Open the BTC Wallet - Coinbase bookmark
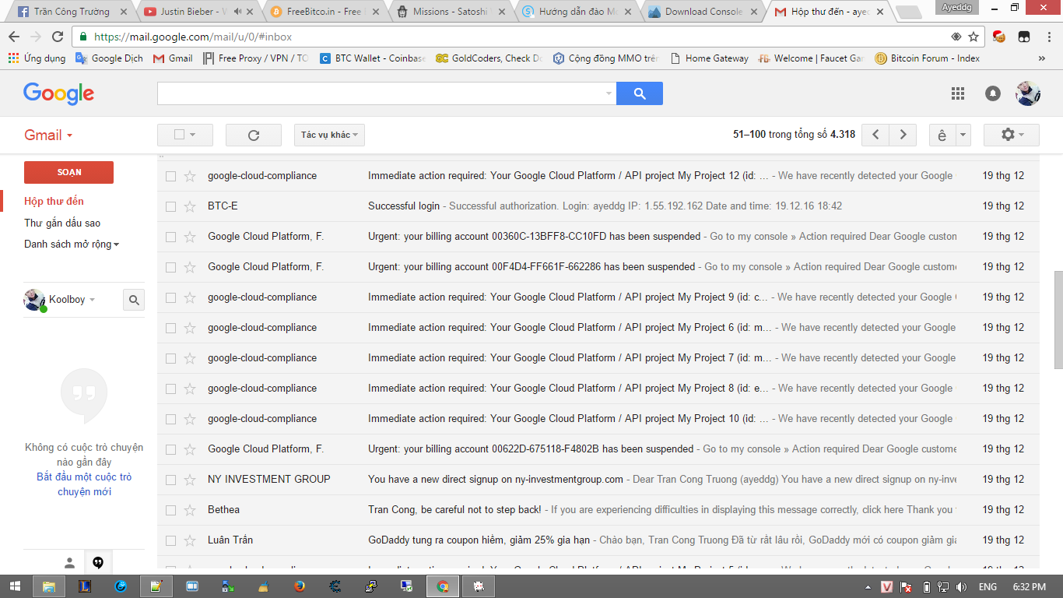 tap(373, 58)
